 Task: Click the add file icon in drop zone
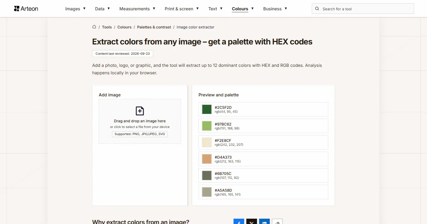point(140,111)
